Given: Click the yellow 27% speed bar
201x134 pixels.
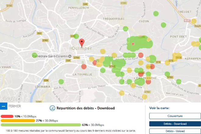Looking at the screenshot, I should click(18, 121).
